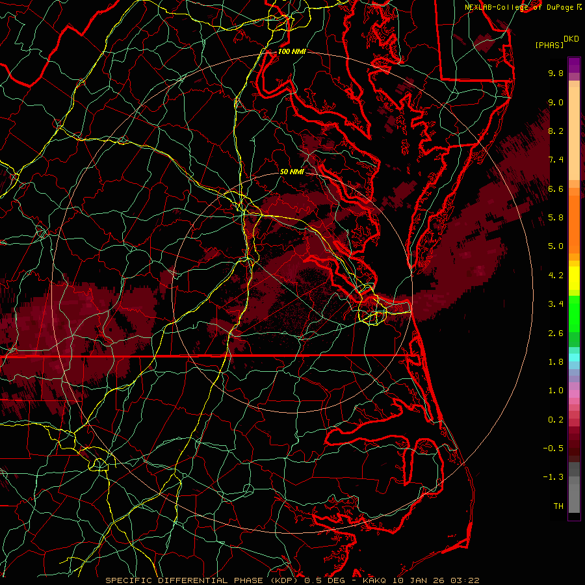Click the TH label on the scale
Screen dimensions: 585x585
[x=558, y=506]
